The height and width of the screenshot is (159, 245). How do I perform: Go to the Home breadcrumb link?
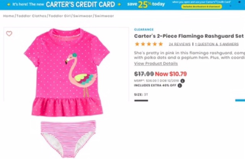pos(8,16)
